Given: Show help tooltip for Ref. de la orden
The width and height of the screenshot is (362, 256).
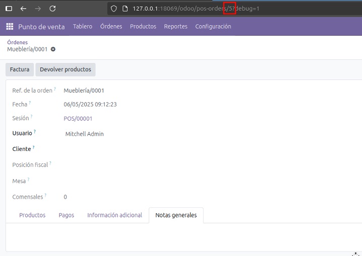Looking at the screenshot, I should coord(55,89).
